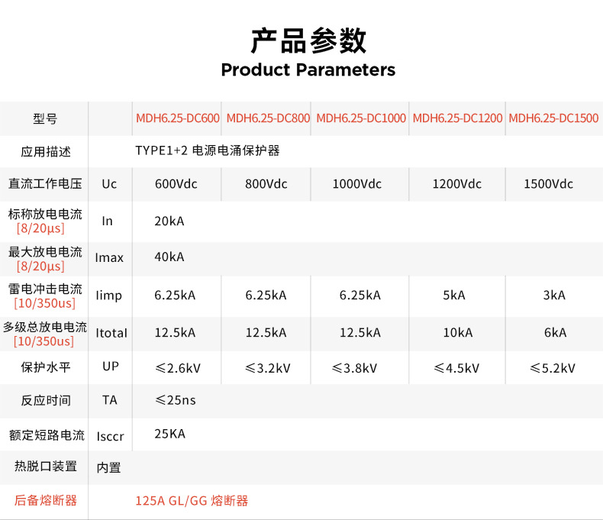Click the 25KA value
Image resolution: width=603 pixels, height=520 pixels.
pyautogui.click(x=170, y=434)
